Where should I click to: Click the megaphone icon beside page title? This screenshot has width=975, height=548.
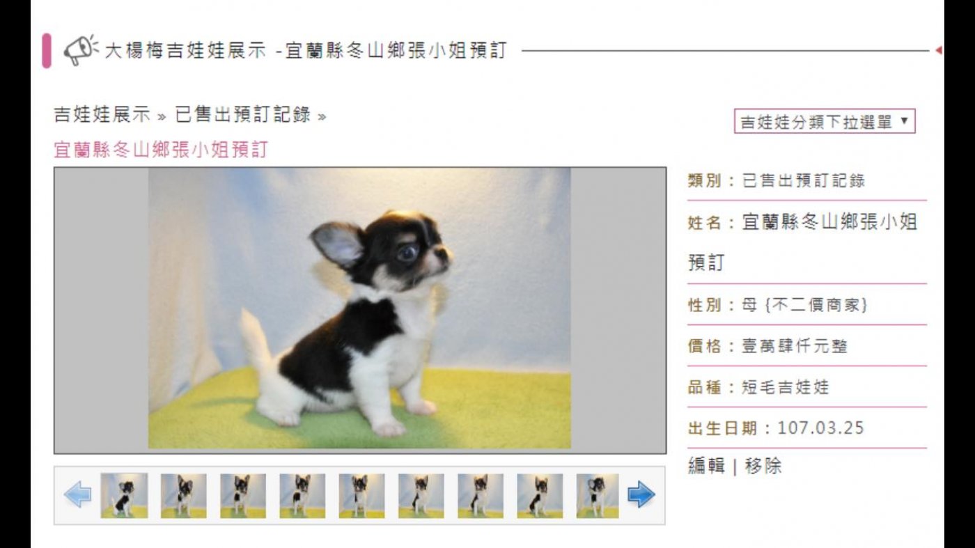(x=81, y=50)
